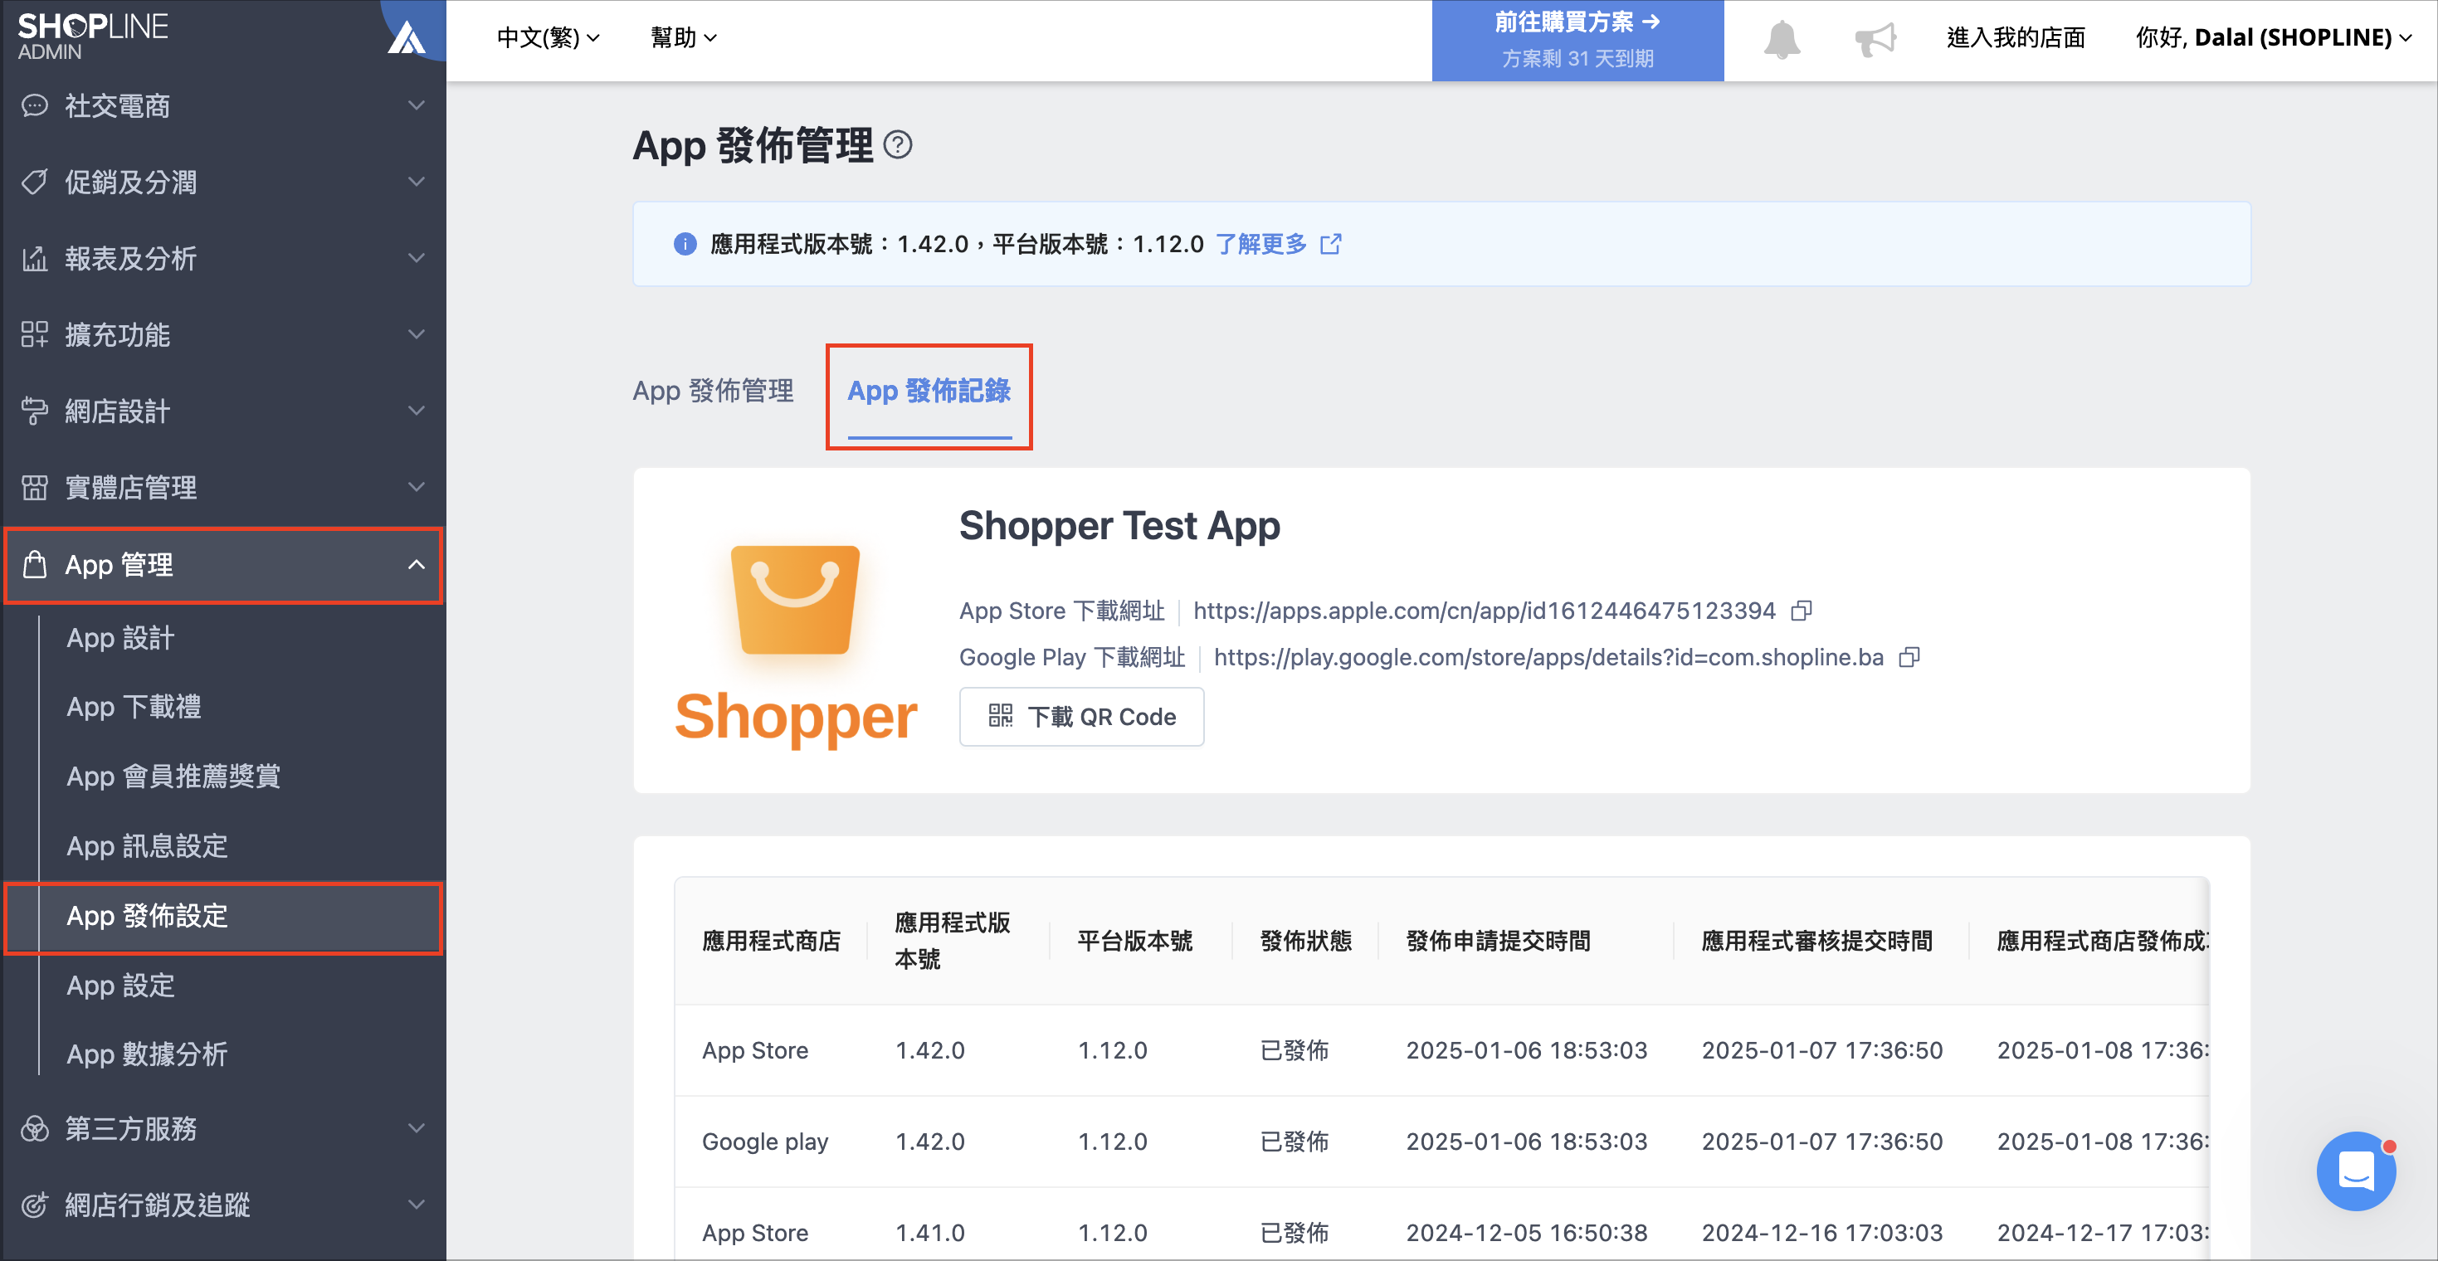Click the help question mark beside App 發佈管理
Screen dimensions: 2438x1261
897,144
